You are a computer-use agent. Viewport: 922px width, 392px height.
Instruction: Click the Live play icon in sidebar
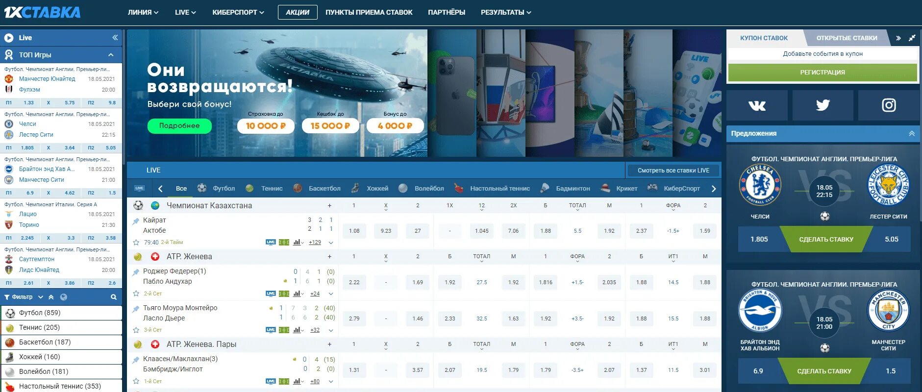9,38
